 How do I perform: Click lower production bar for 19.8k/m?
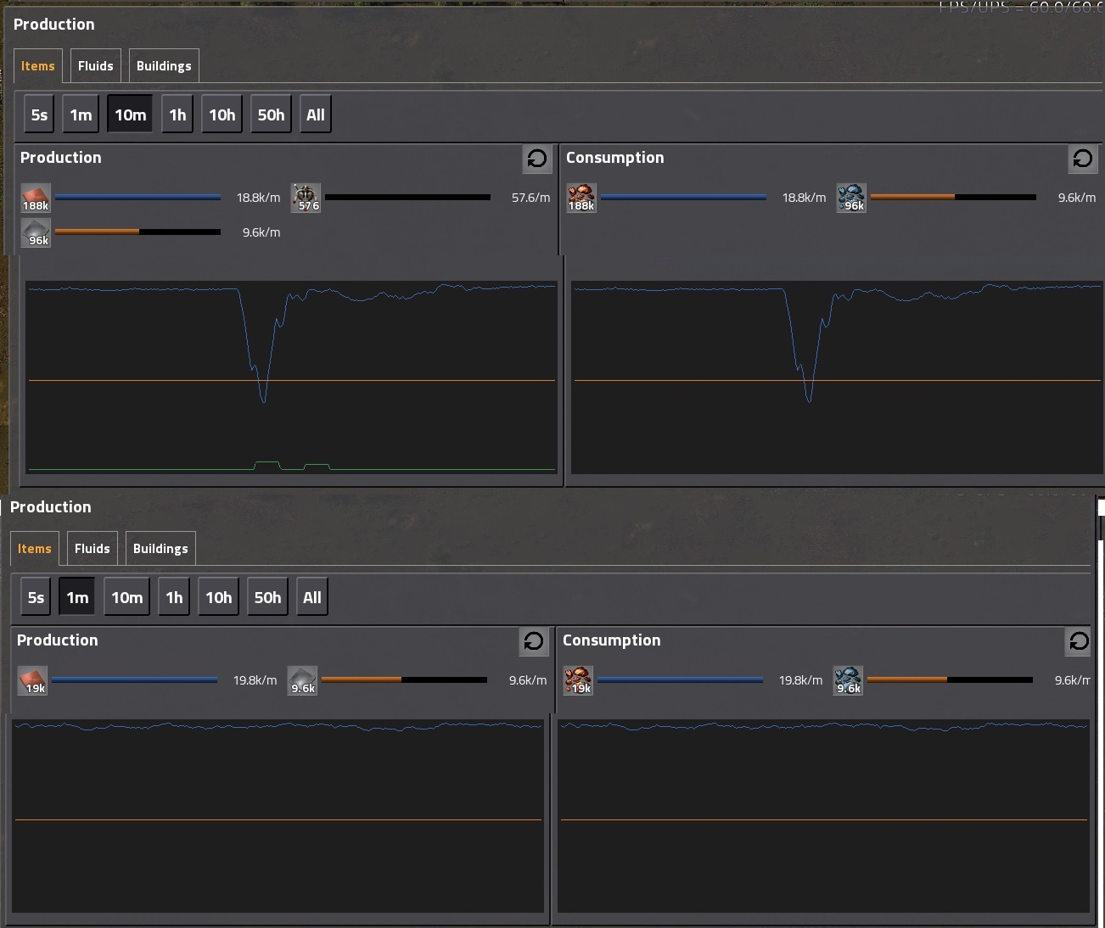134,679
